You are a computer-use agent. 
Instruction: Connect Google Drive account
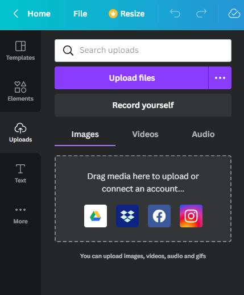point(96,216)
